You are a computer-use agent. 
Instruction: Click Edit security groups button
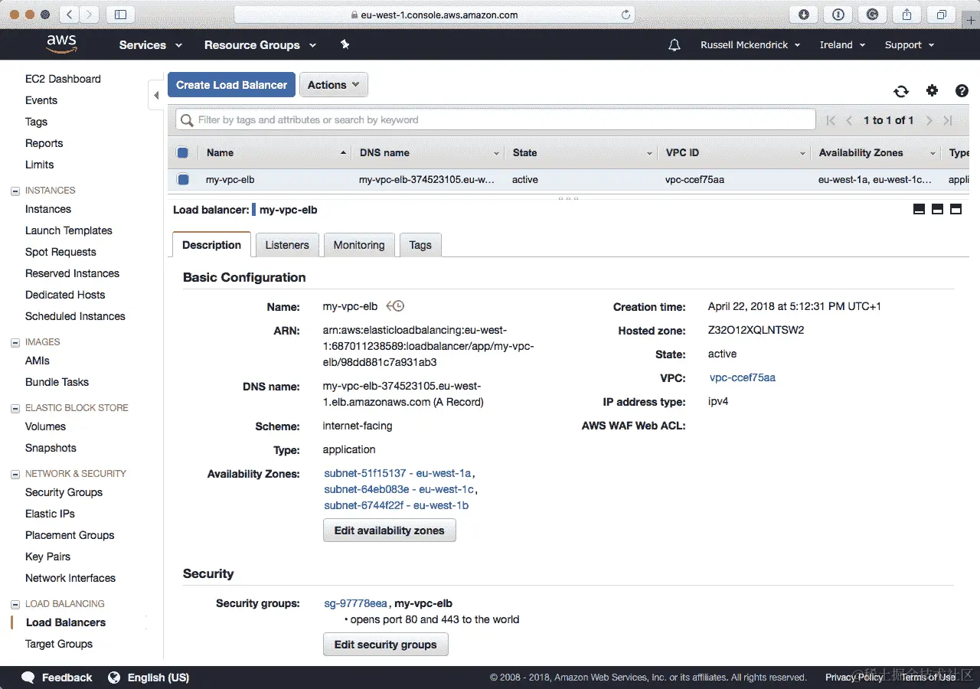[385, 645]
